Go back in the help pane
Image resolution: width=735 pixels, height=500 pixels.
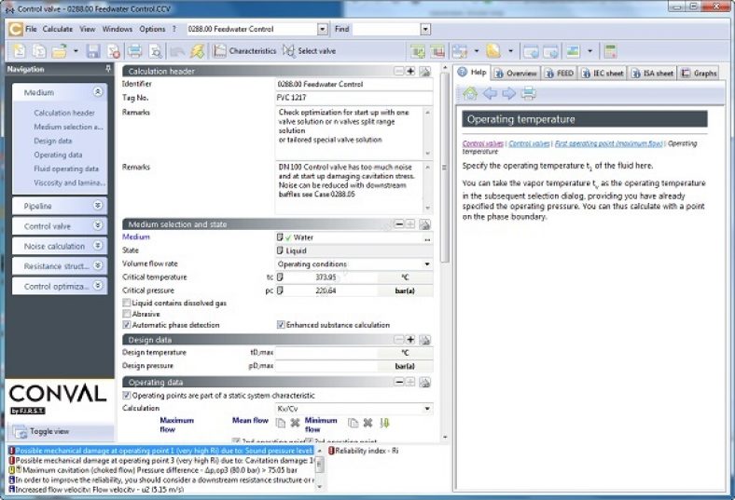point(490,93)
